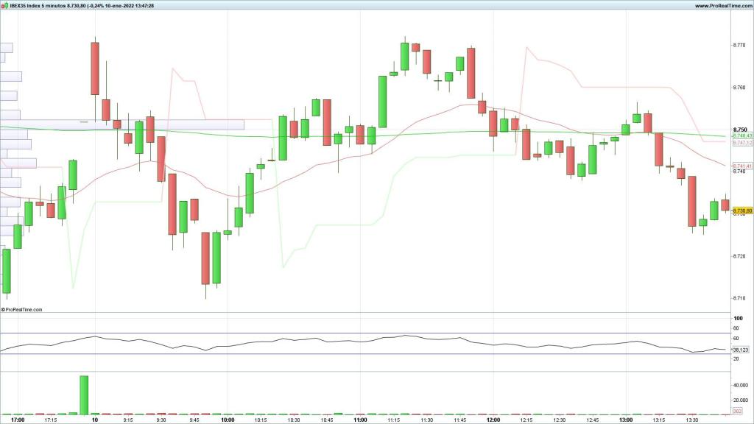This screenshot has width=754, height=424.
Task: Click the © ProRealTime.com copyright link
Action: pyautogui.click(x=22, y=309)
